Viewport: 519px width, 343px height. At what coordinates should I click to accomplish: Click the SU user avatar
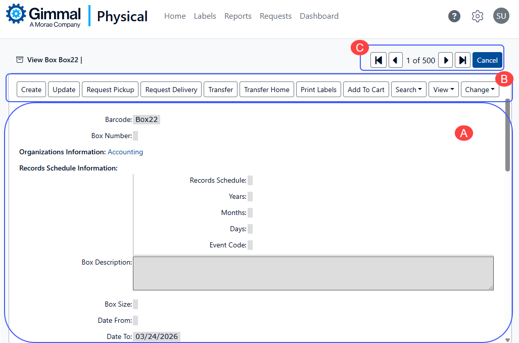pyautogui.click(x=501, y=16)
